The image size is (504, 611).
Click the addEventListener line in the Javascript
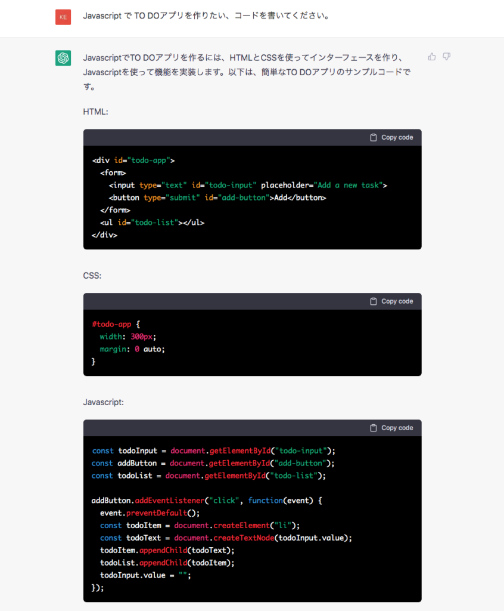pyautogui.click(x=207, y=501)
